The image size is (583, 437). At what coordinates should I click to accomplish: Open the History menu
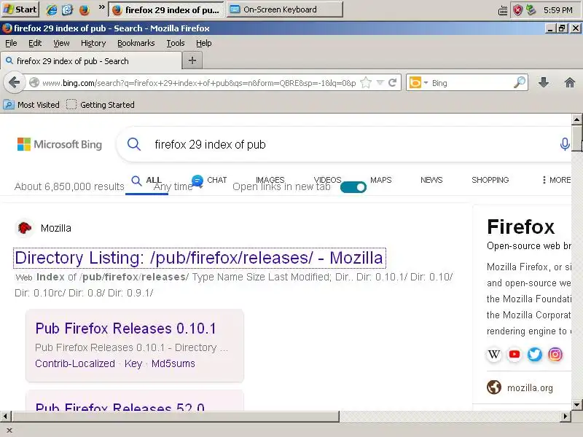coord(93,43)
